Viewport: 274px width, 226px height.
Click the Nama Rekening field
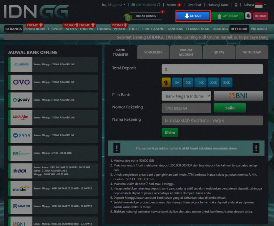click(x=212, y=120)
